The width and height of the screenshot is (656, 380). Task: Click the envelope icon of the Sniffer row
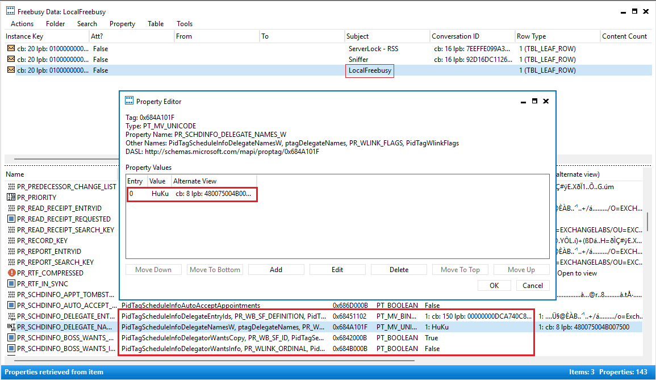tap(11, 60)
